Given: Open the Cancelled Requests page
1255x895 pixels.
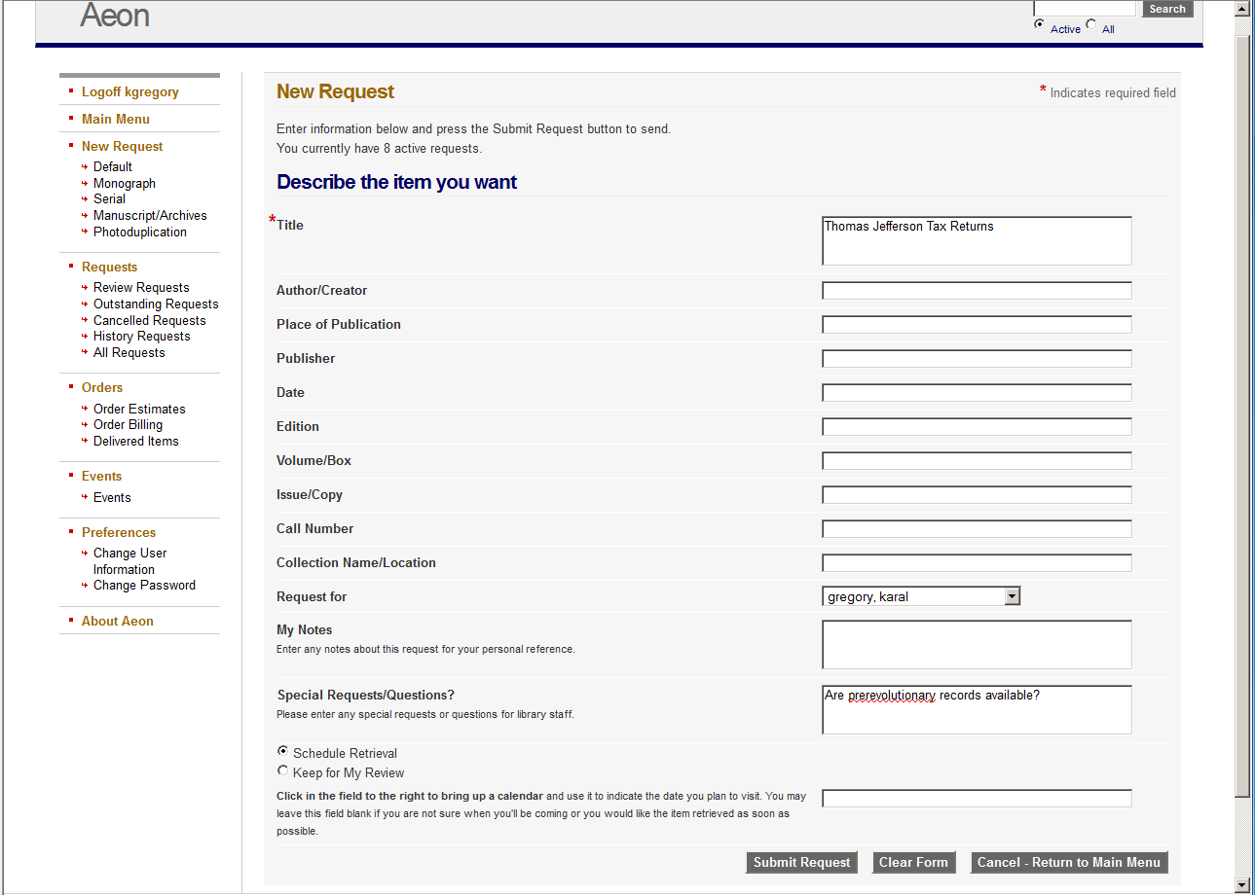Looking at the screenshot, I should click(x=149, y=320).
